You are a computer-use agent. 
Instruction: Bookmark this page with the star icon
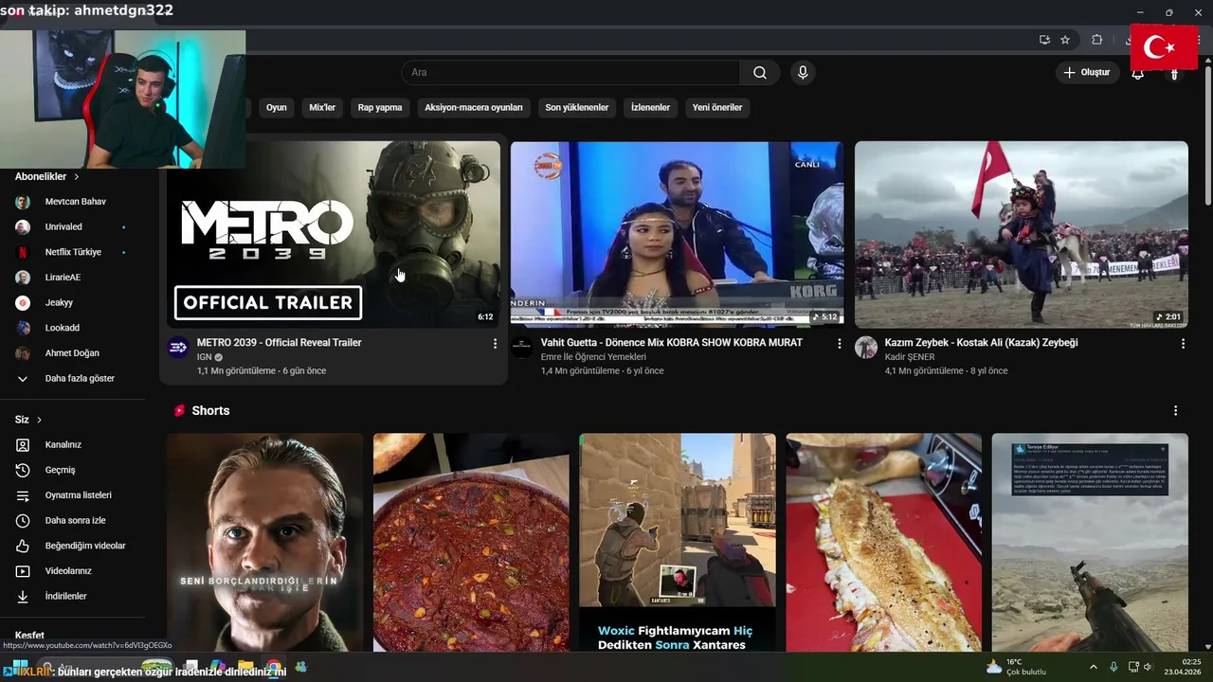[1065, 40]
